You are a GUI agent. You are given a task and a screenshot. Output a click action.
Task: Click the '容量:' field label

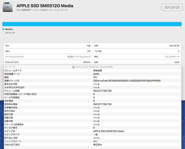coord(96,46)
